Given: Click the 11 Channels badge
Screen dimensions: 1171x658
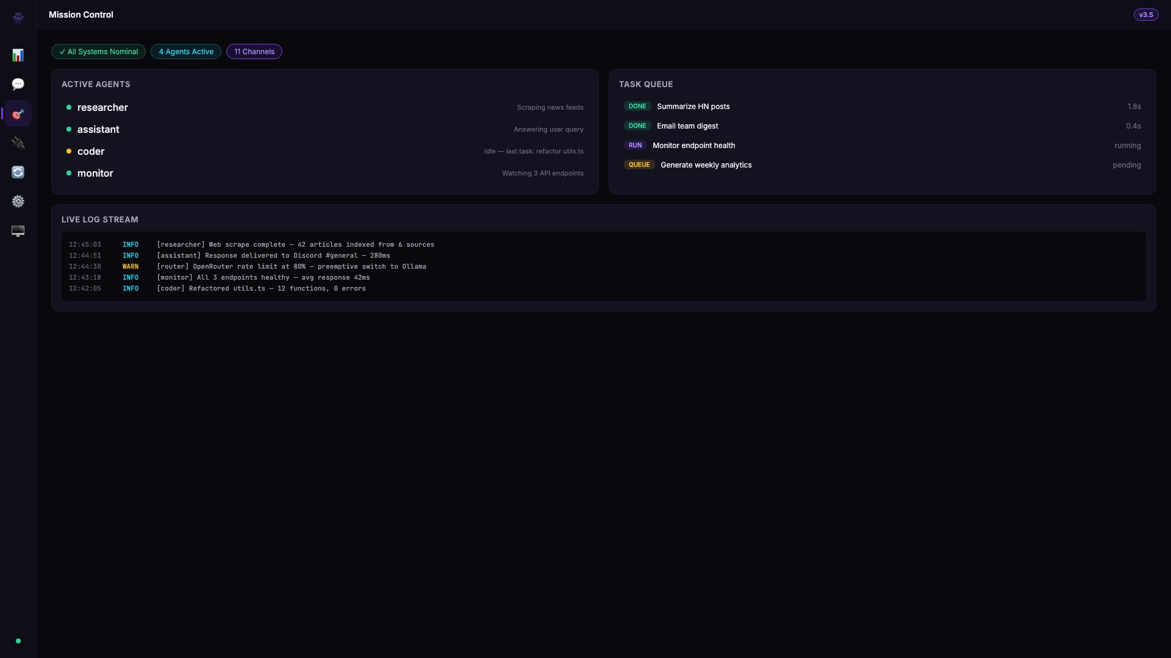Looking at the screenshot, I should (254, 52).
